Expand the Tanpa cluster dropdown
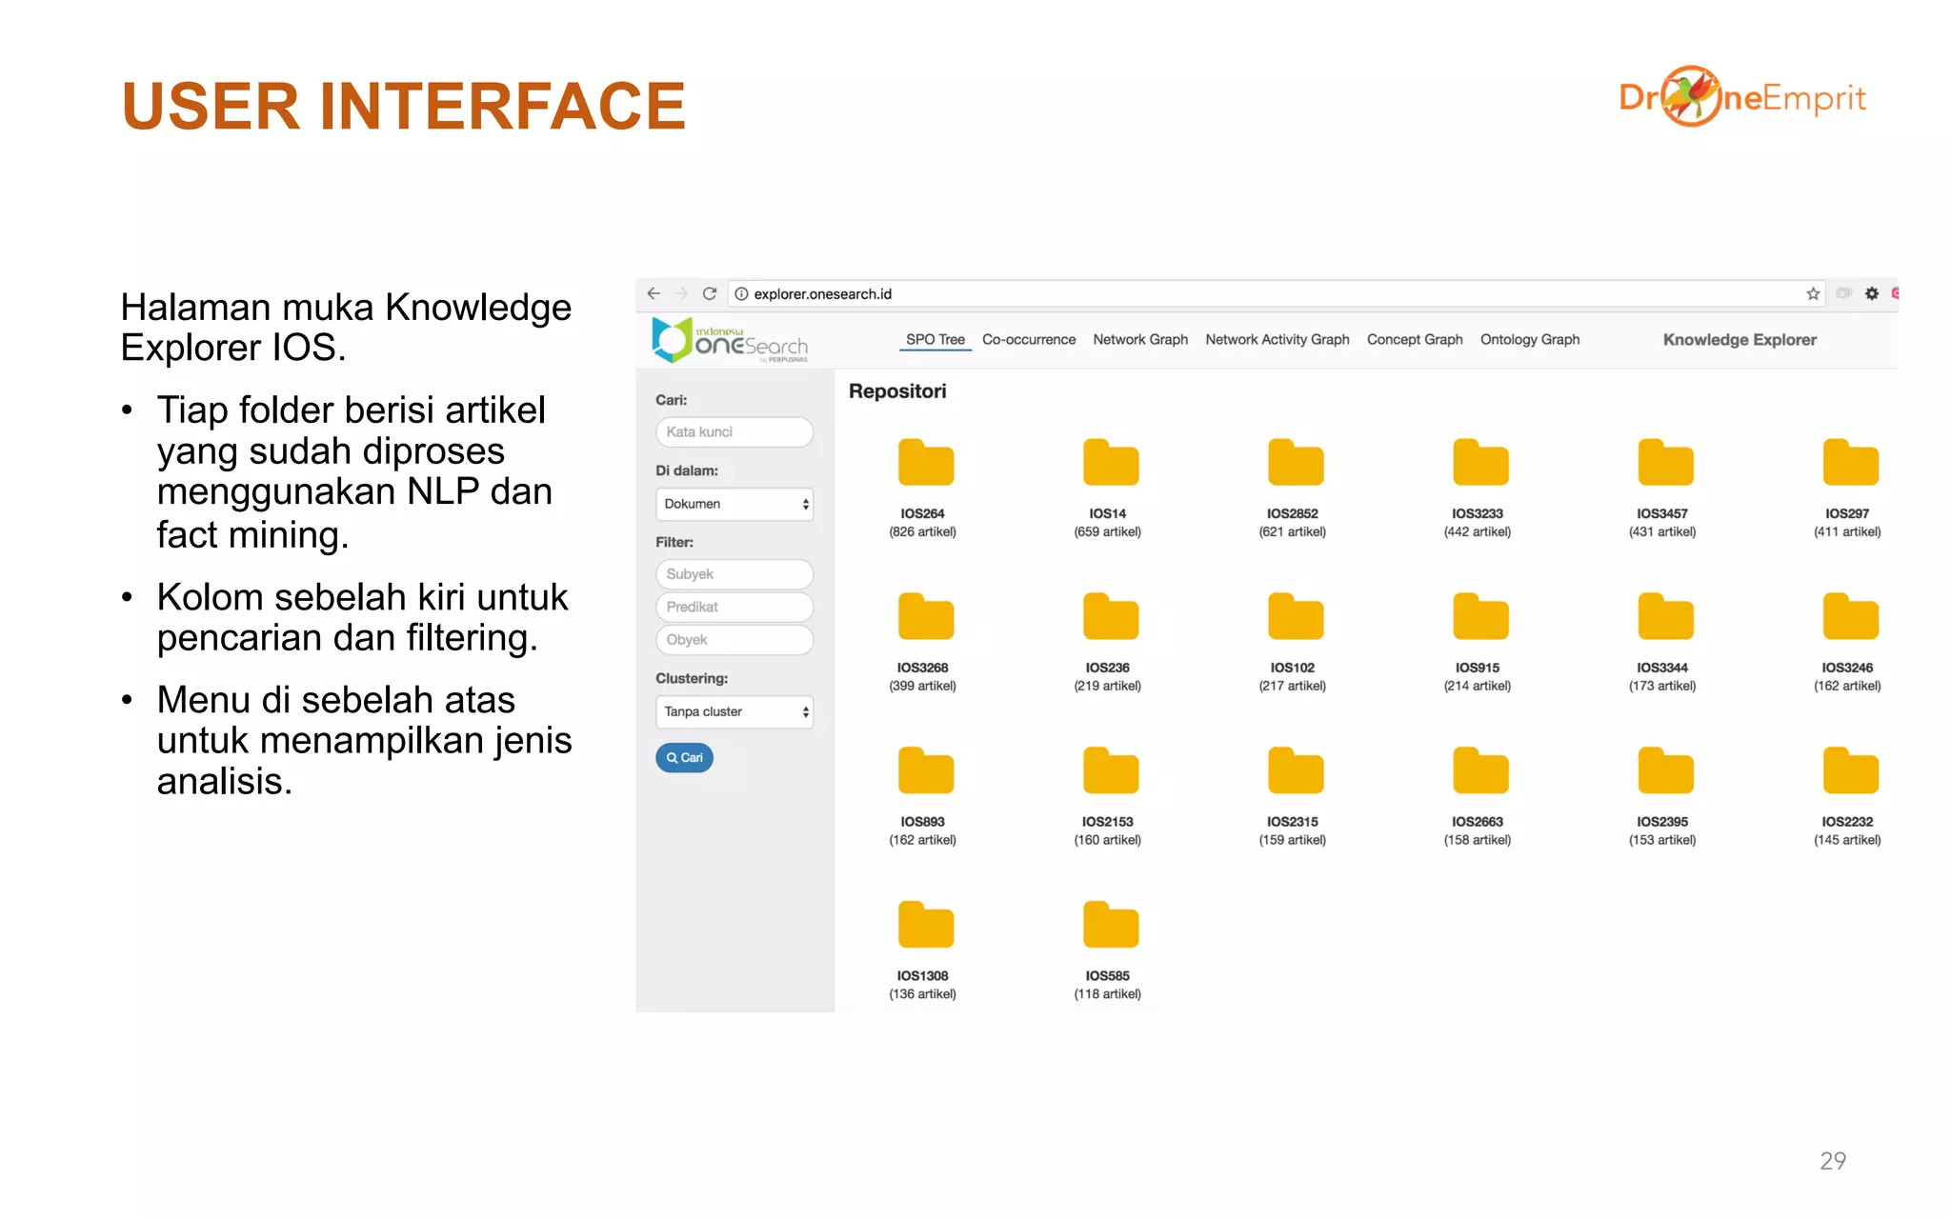 tap(734, 711)
